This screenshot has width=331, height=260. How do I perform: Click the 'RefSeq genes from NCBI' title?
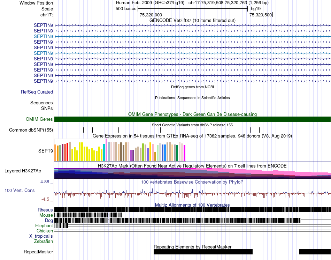192,87
